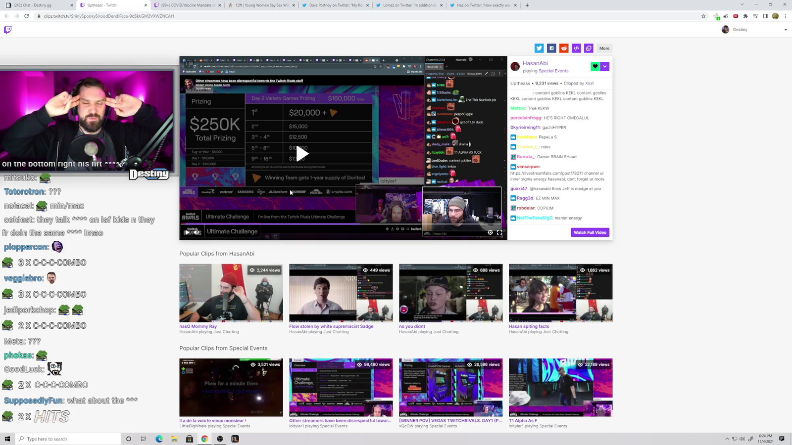The height and width of the screenshot is (445, 792).
Task: Open hasO Mommy Ray clip thumbnail
Action: pyautogui.click(x=231, y=293)
